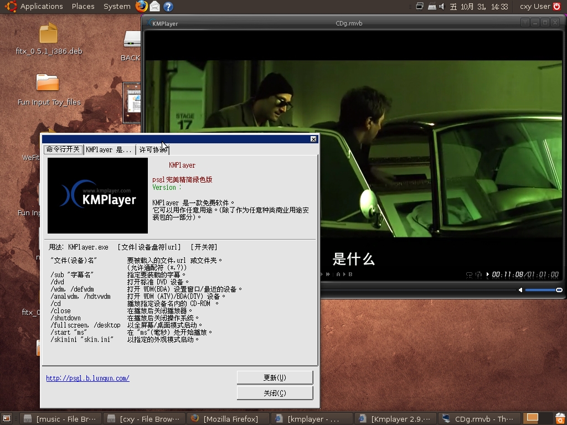
Task: Switch to cxy - File Browser taskbar window
Action: [x=144, y=419]
